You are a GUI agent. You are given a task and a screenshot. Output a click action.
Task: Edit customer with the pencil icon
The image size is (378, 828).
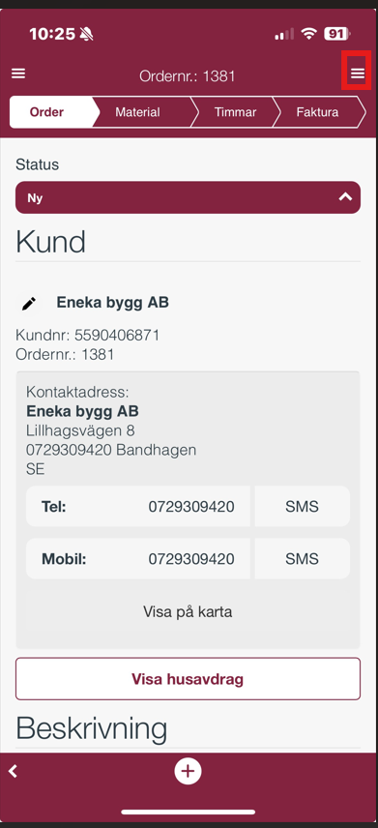tap(29, 303)
